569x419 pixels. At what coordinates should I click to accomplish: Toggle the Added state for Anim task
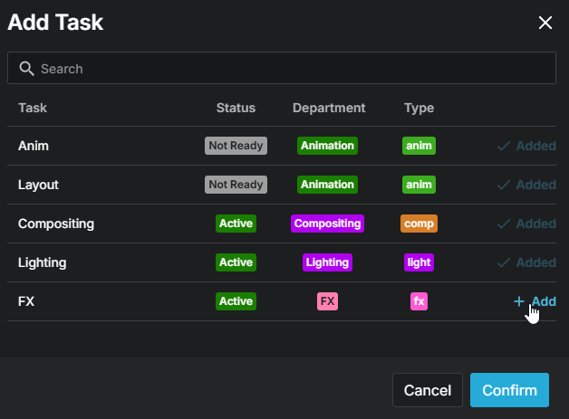tap(526, 146)
